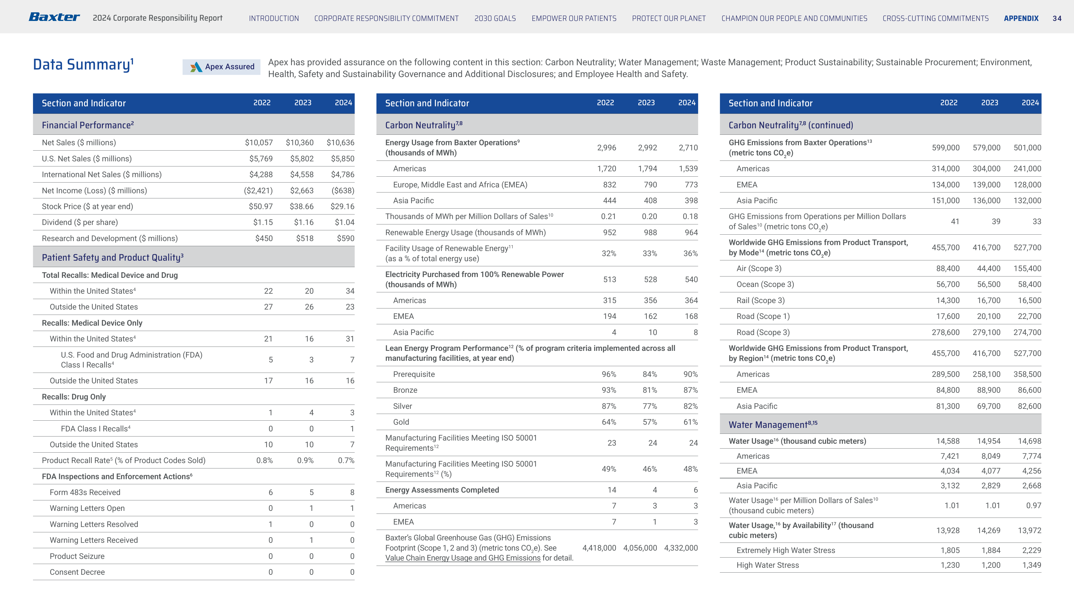Click GHG footprint 2024 value 4,332,000

[681, 548]
